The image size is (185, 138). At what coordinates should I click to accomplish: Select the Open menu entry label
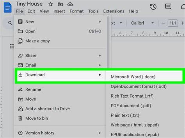coord(30,31)
